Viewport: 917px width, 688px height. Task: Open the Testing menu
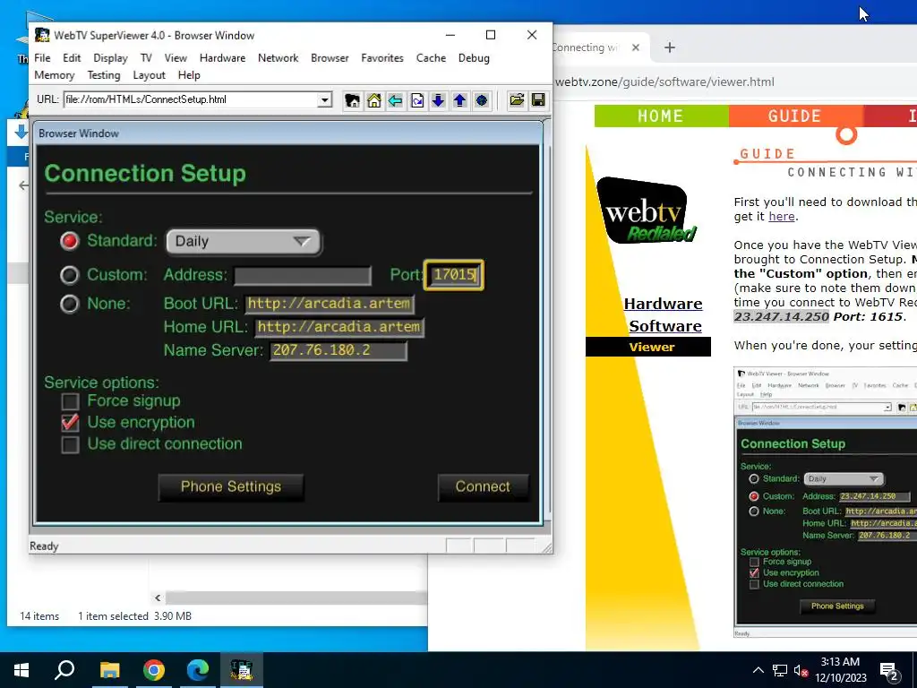[x=104, y=75]
